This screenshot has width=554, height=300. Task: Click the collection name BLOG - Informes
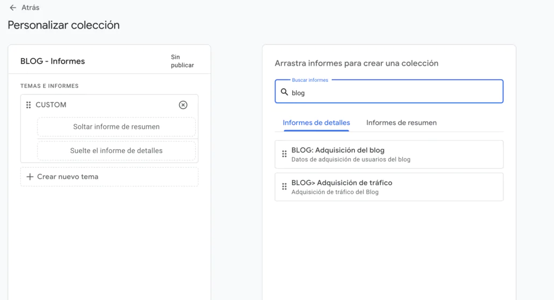click(53, 61)
